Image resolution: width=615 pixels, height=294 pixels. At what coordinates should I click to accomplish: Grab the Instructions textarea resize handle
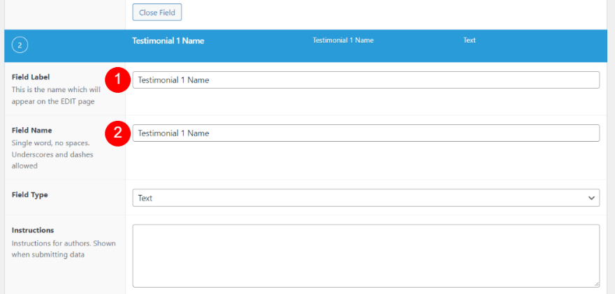pyautogui.click(x=596, y=284)
